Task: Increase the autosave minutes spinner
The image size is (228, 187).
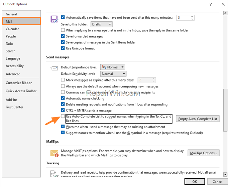Action: point(192,16)
